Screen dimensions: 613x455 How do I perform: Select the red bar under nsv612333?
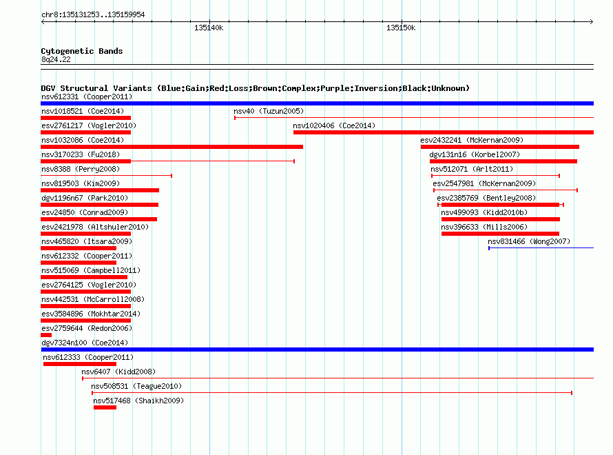click(x=80, y=364)
